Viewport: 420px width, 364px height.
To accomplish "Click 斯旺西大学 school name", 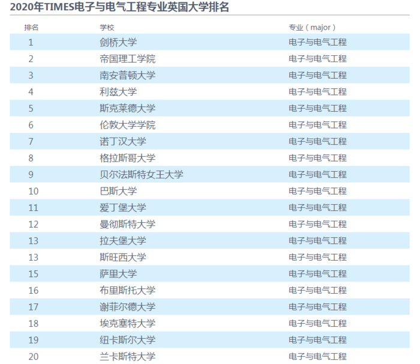I will click(123, 257).
